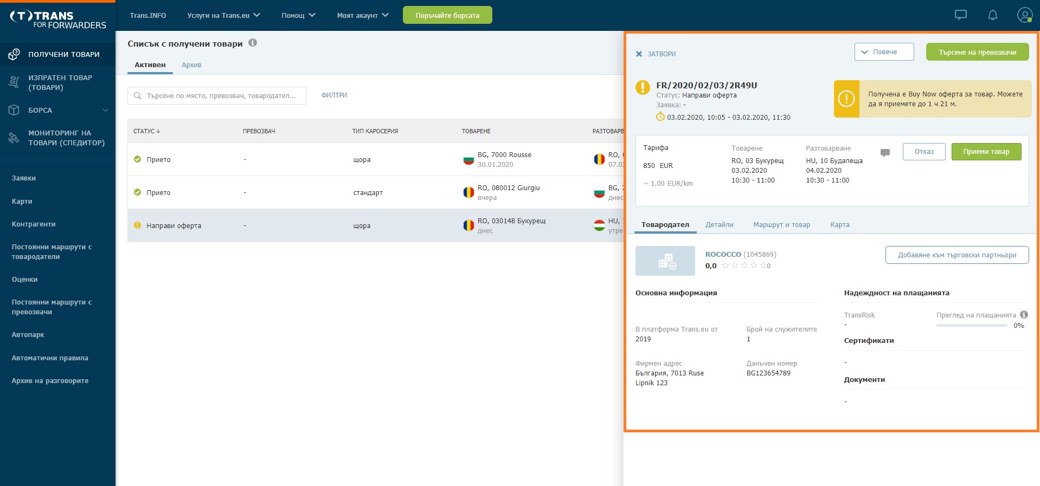
Task: Click the clock icon next to offer date
Action: click(x=660, y=116)
